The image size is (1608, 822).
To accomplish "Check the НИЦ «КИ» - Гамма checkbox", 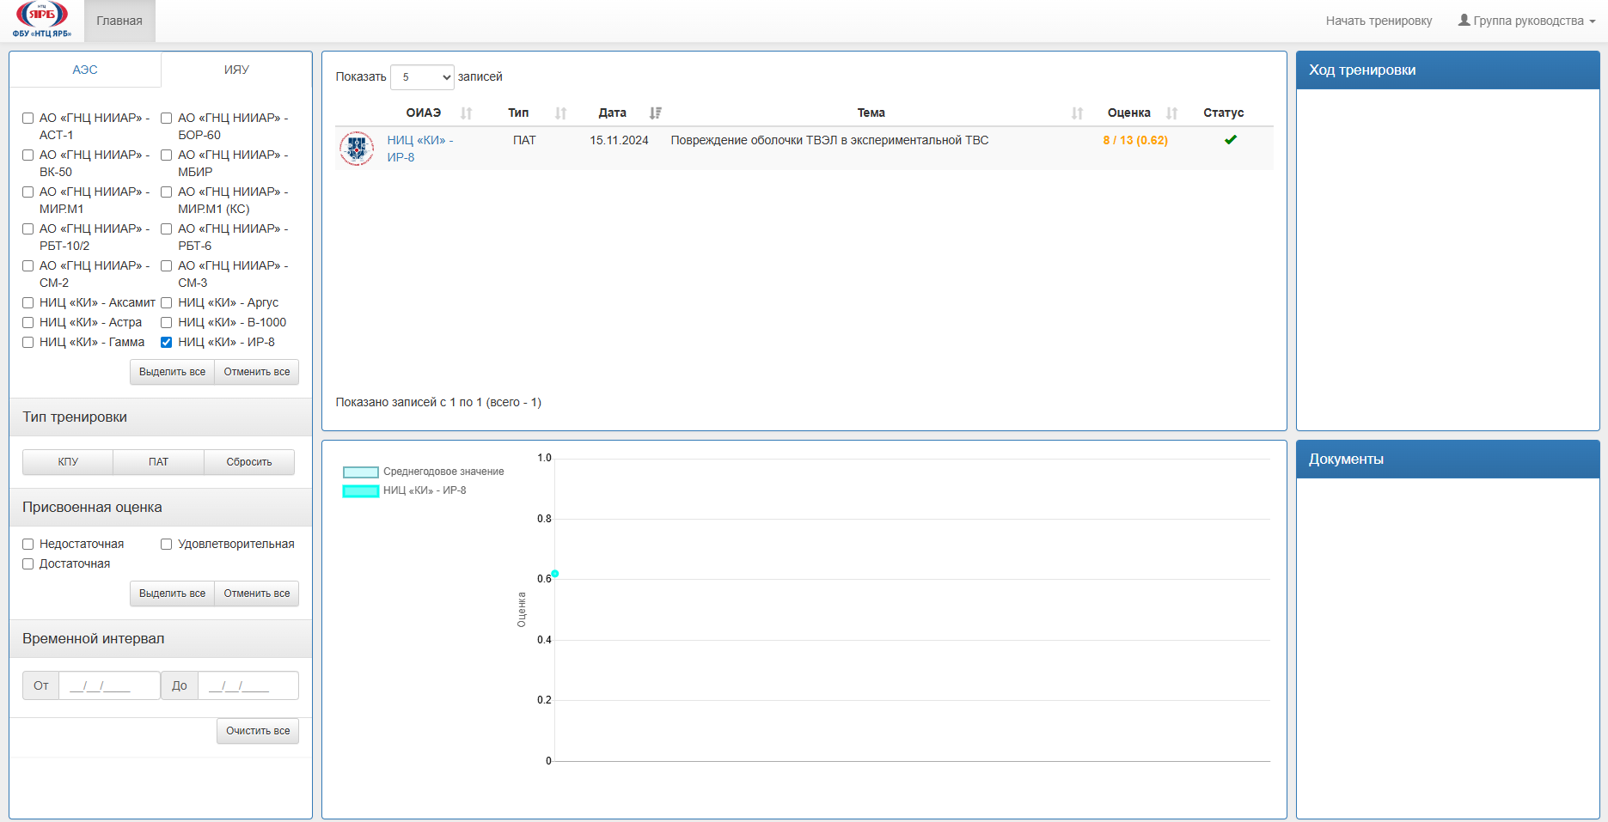I will (x=28, y=343).
